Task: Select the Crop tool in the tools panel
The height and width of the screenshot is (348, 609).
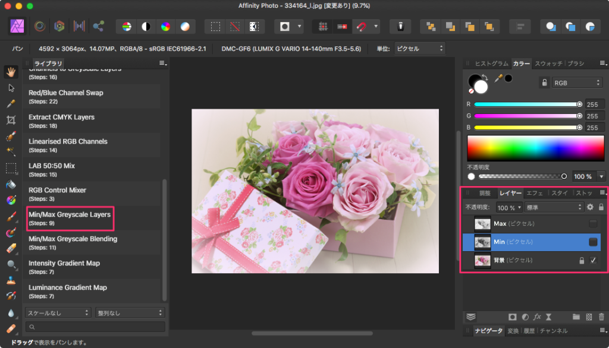Action: click(x=11, y=119)
